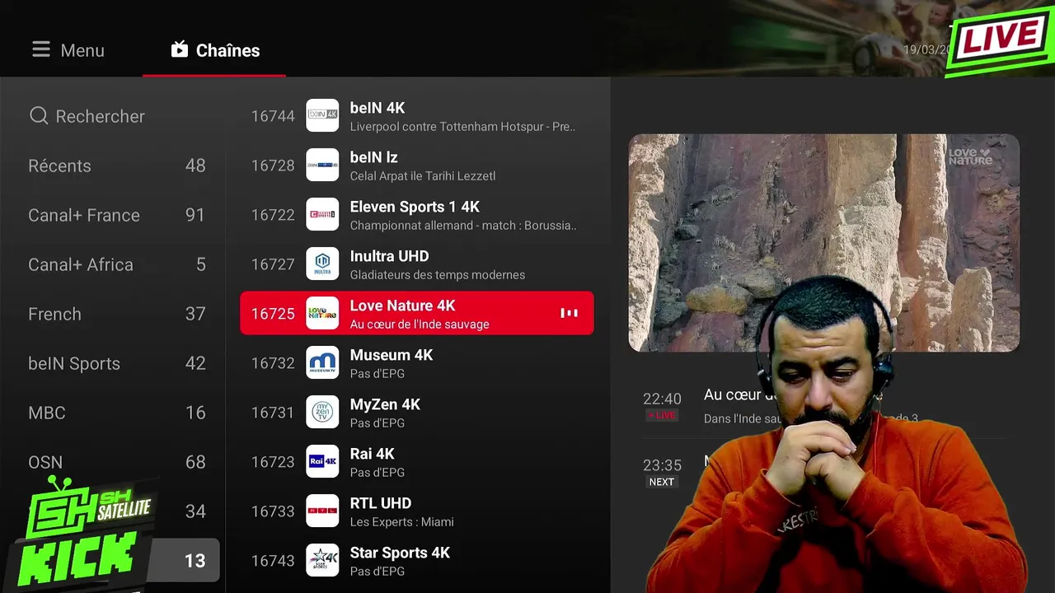This screenshot has height=593, width=1055.
Task: Select the French category
Action: [116, 314]
